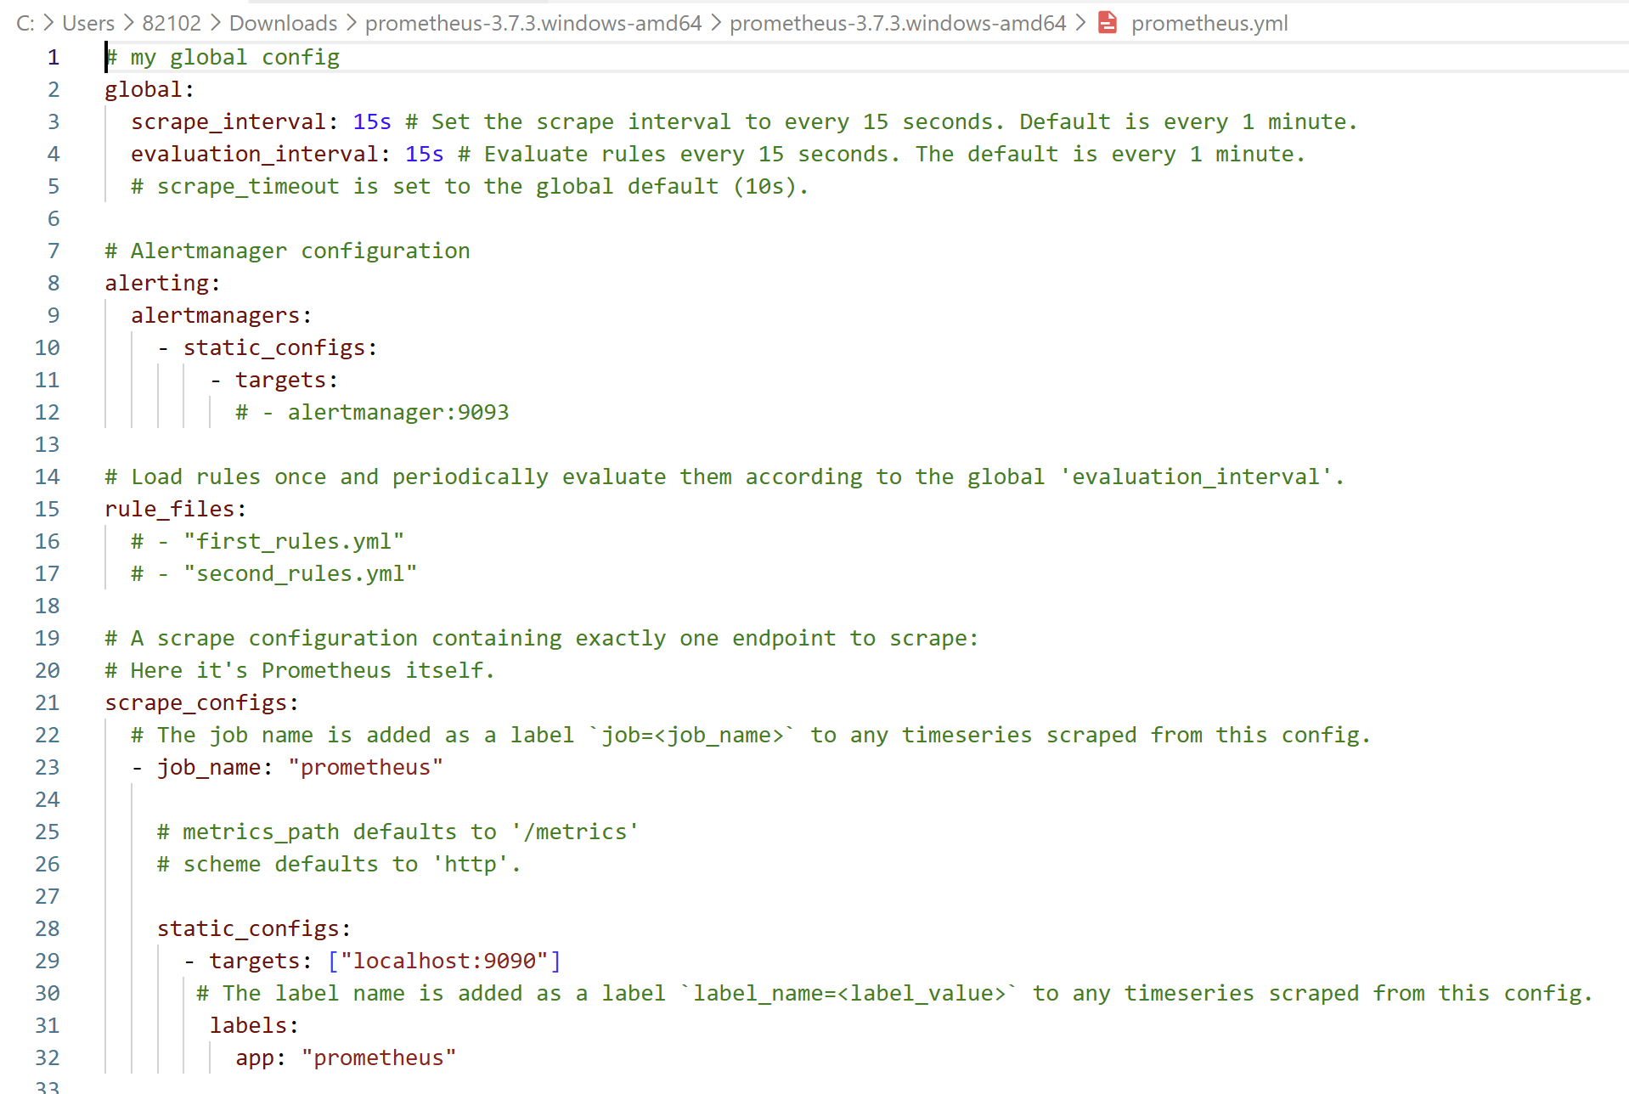Select the 82102 breadcrumb folder
Screen dimensions: 1629x1094
click(172, 23)
